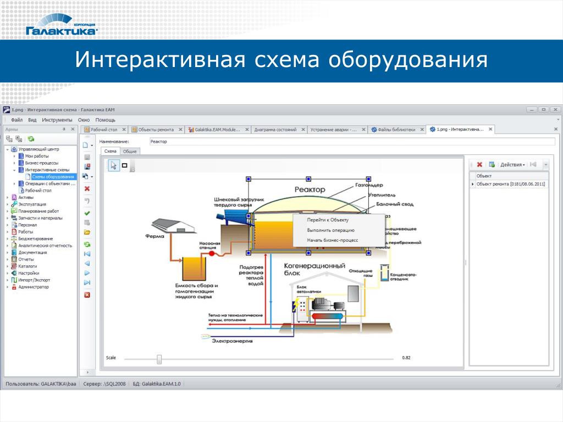Select the pointer tool in the scheme toolbar
This screenshot has width=563, height=422.
[x=114, y=165]
